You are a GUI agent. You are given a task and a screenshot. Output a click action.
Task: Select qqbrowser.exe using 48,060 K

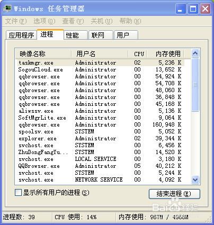click(101, 90)
